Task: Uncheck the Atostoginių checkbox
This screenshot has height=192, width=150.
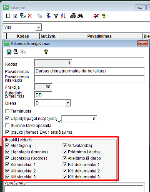Action: [7, 145]
